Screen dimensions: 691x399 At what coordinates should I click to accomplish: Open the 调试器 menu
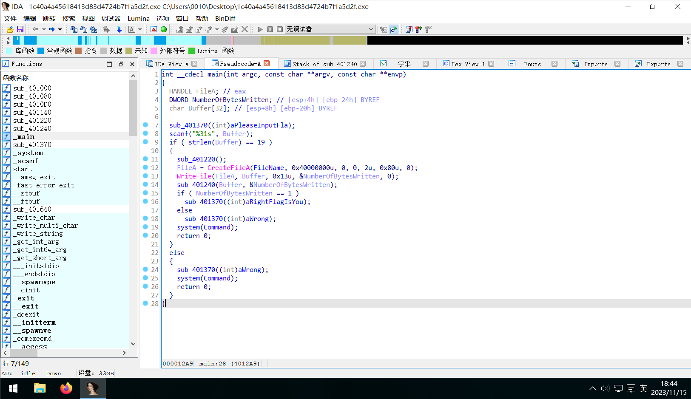point(111,18)
